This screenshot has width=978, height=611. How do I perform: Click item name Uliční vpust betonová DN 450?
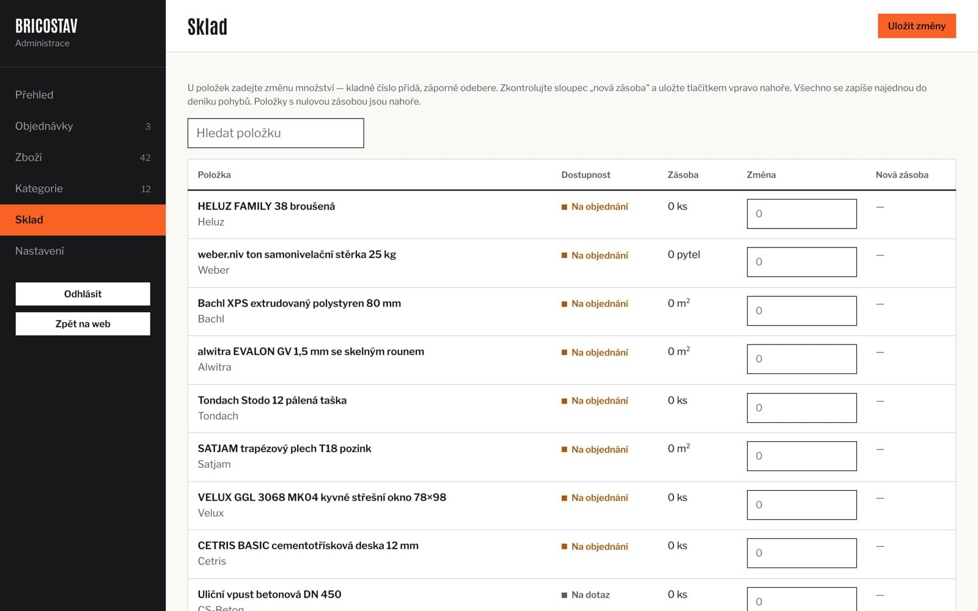point(269,594)
